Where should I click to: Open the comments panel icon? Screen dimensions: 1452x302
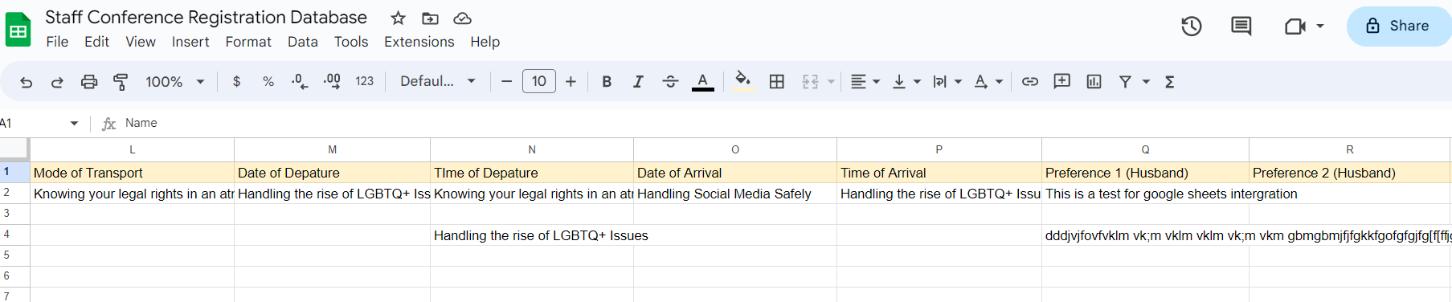1241,27
